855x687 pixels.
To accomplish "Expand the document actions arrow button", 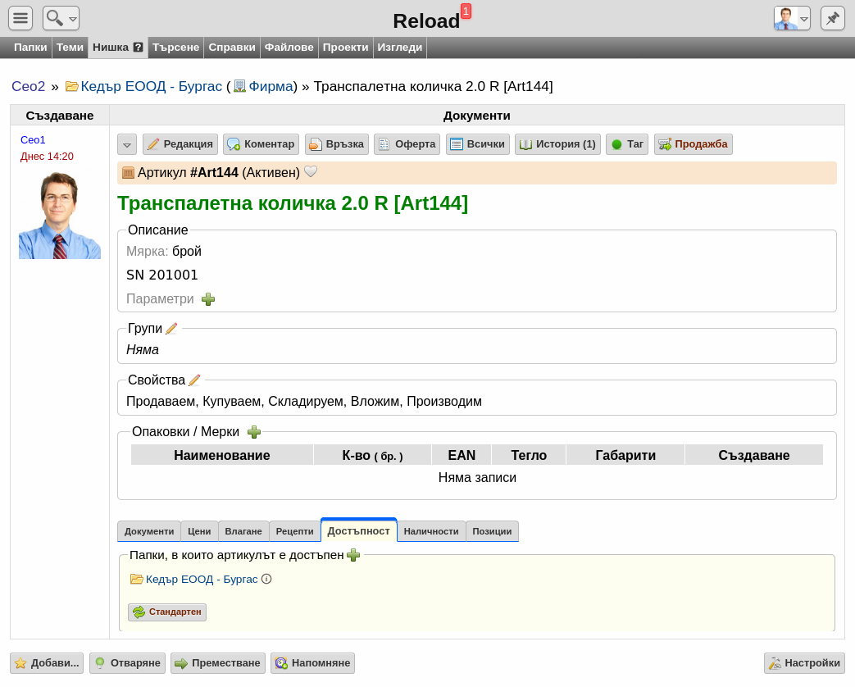I will click(x=127, y=144).
